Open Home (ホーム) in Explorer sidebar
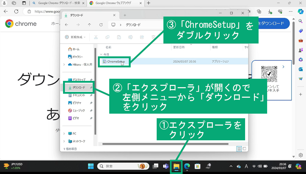Viewport: 306px width, 174px height. point(73,49)
